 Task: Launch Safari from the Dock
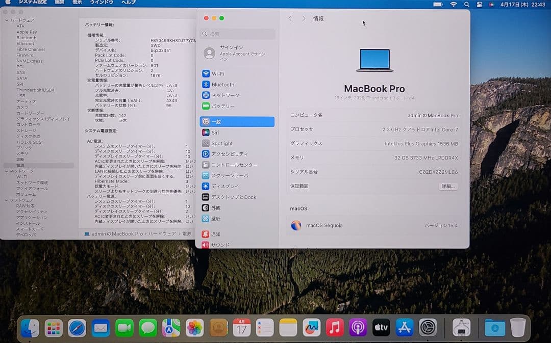point(77,328)
